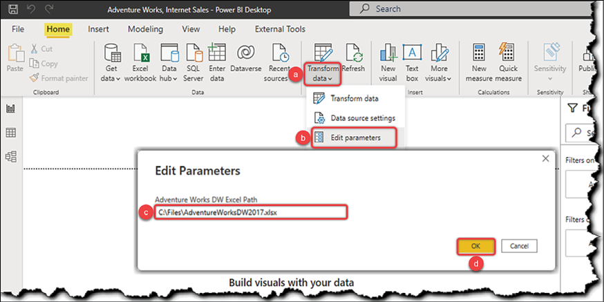
Task: Open Recent sources list
Action: coord(279,62)
